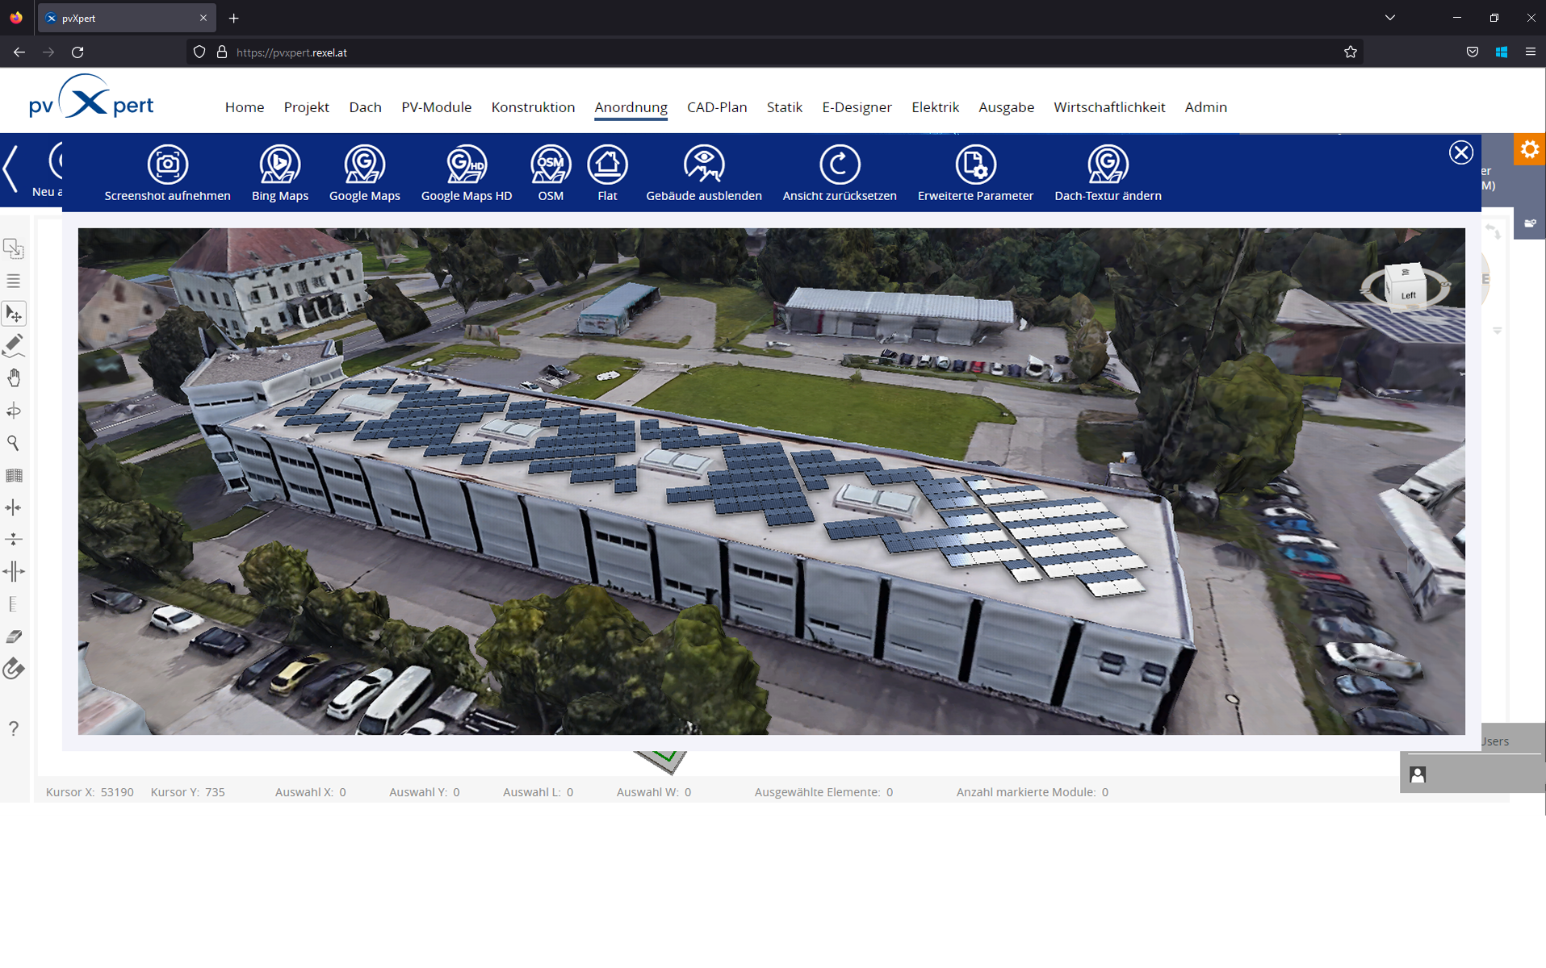
Task: Expand the browser tab list dropdown
Action: tap(1389, 18)
